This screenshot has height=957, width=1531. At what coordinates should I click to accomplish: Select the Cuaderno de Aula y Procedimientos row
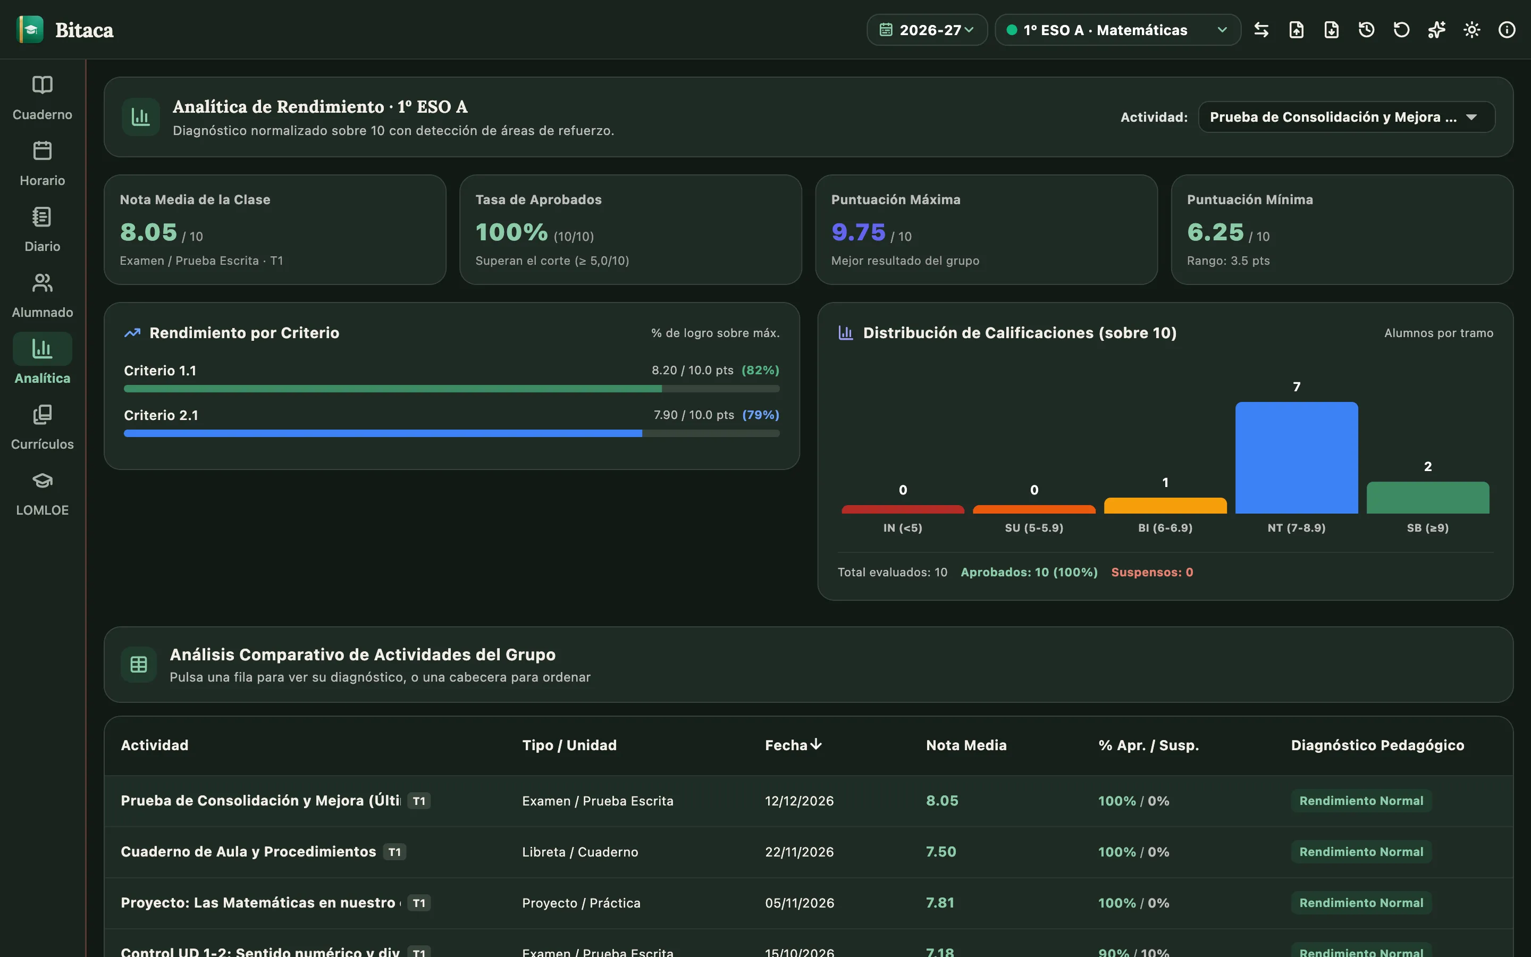click(809, 852)
